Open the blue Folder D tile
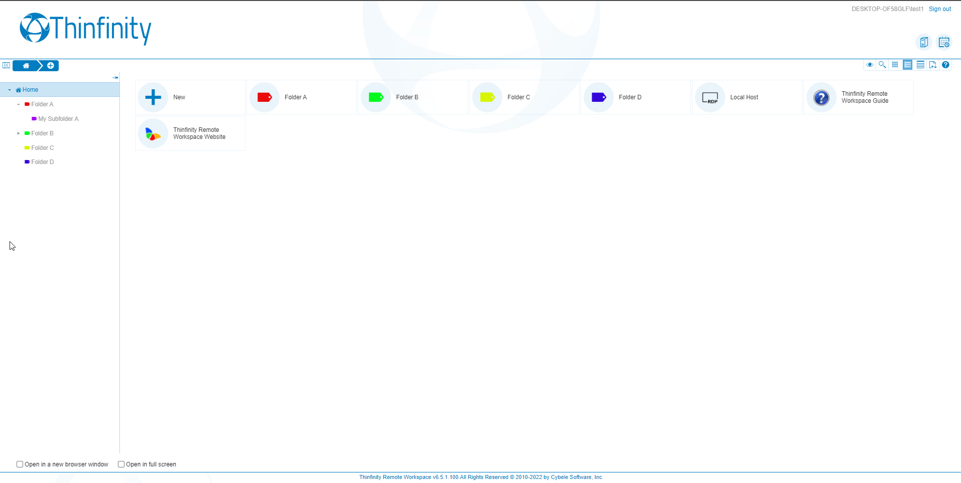 tap(636, 97)
